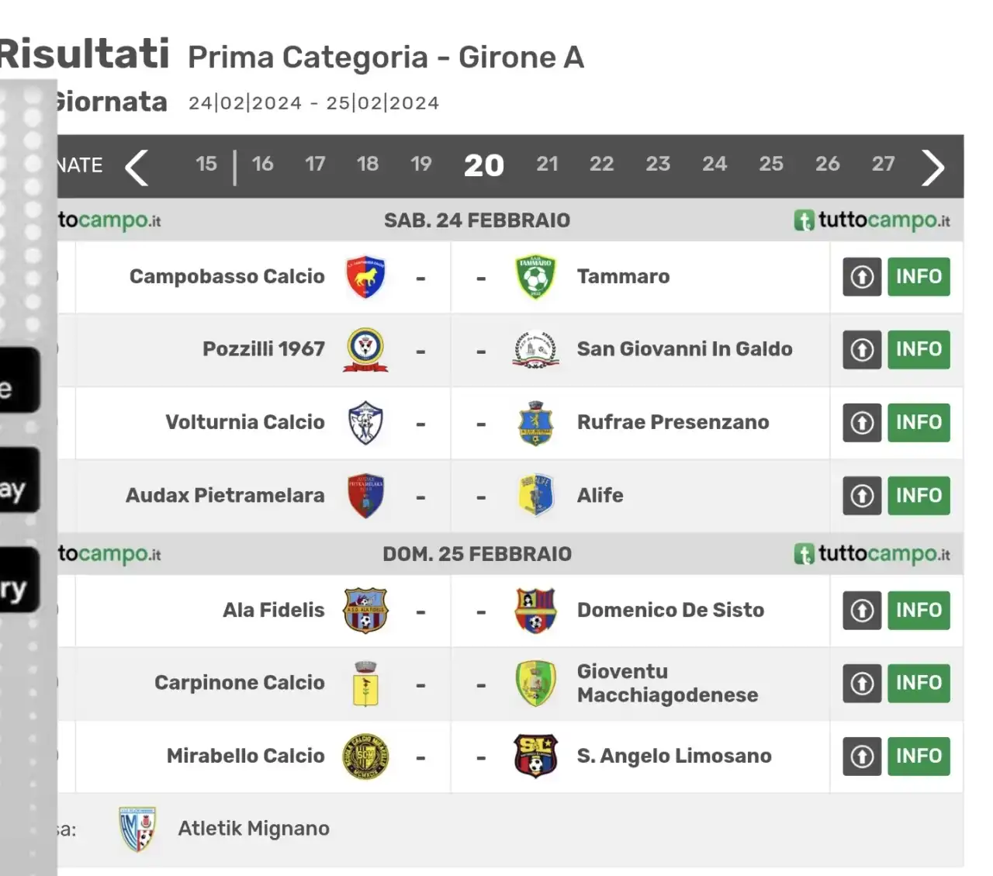Click the Ala Fidelis team crest
The height and width of the screenshot is (876, 993).
(365, 611)
